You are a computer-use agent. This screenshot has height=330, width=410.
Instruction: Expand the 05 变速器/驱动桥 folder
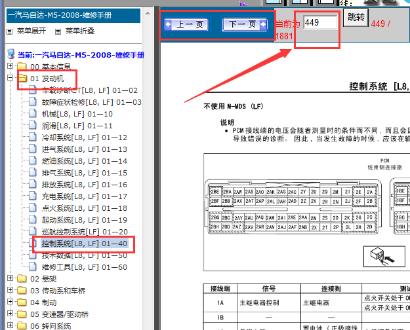pos(10,313)
